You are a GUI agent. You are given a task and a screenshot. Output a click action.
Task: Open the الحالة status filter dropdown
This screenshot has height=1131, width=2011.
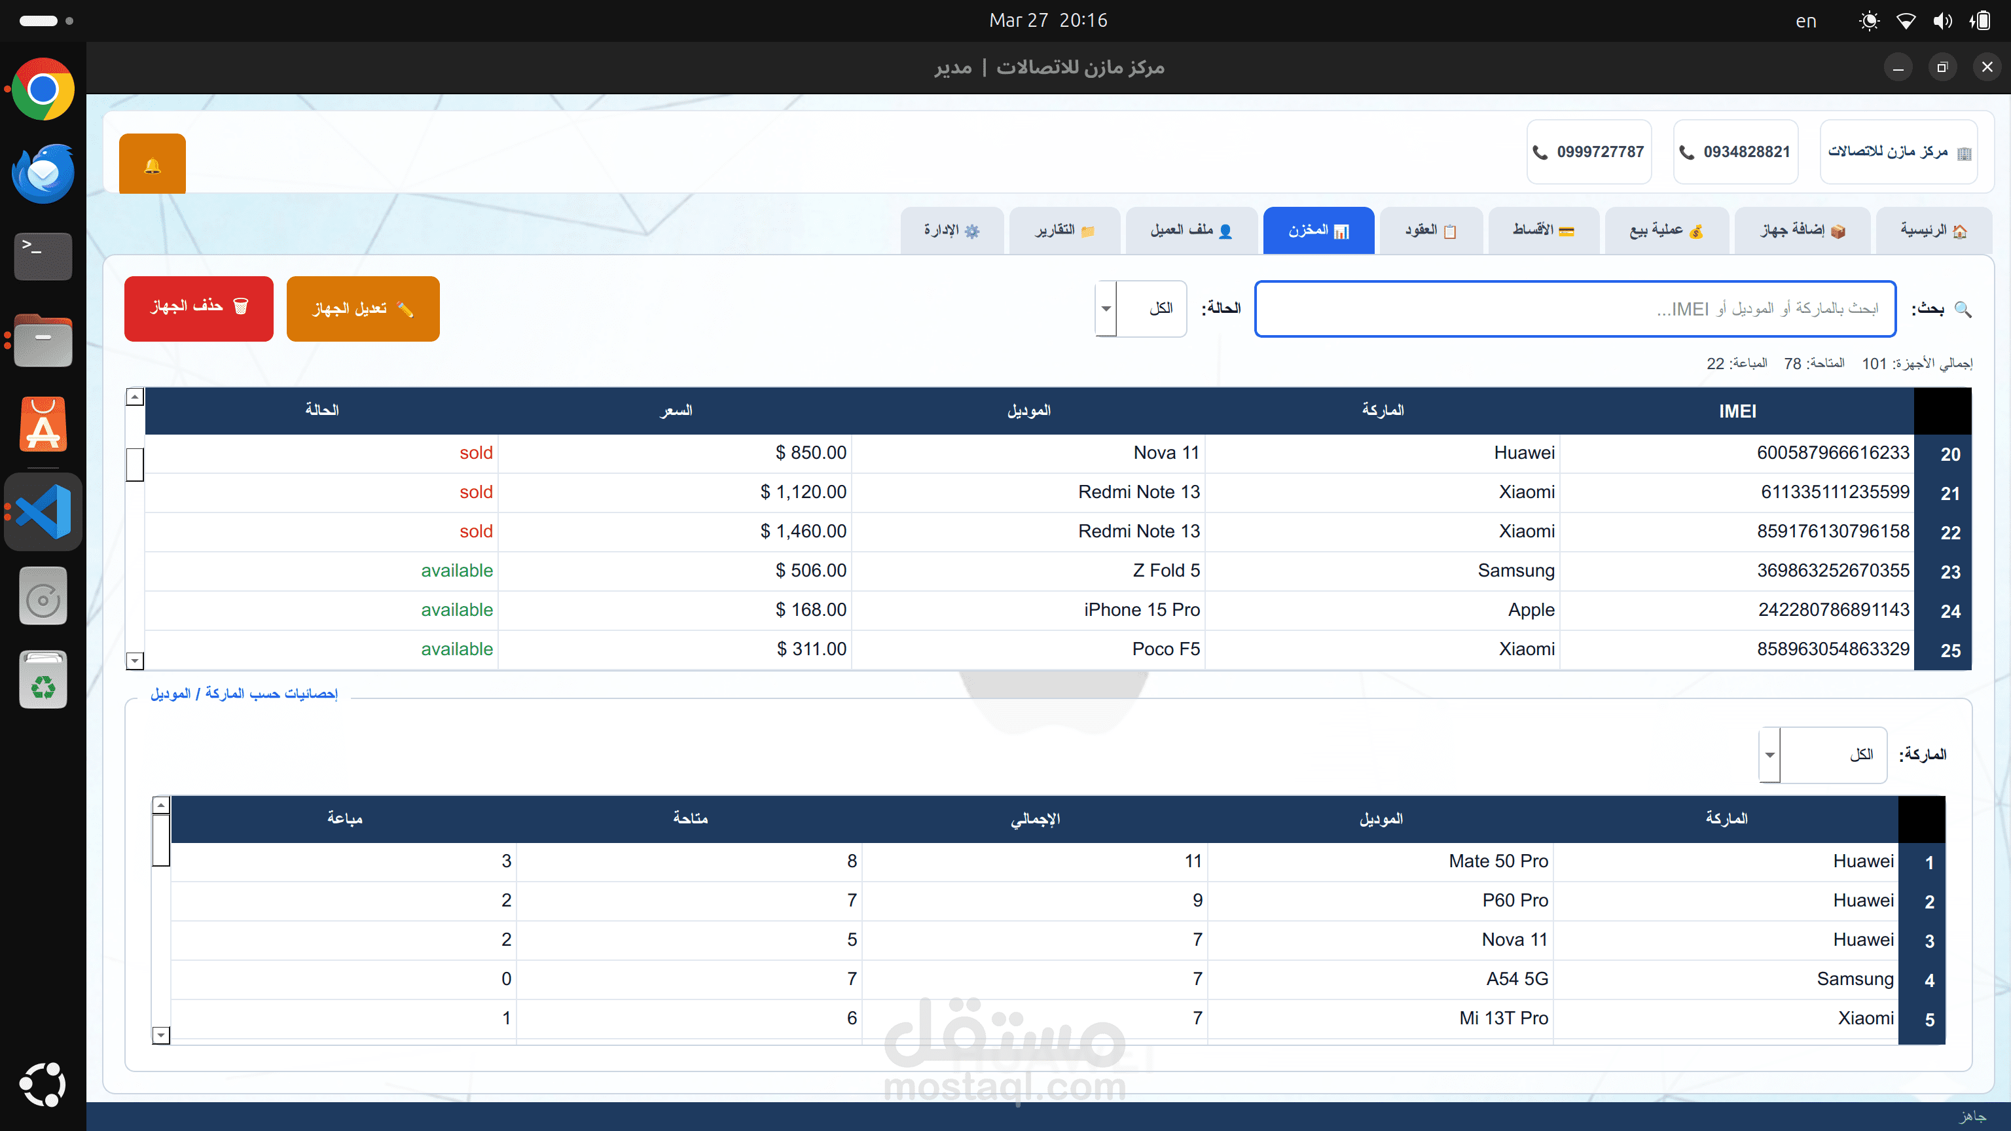click(1106, 308)
